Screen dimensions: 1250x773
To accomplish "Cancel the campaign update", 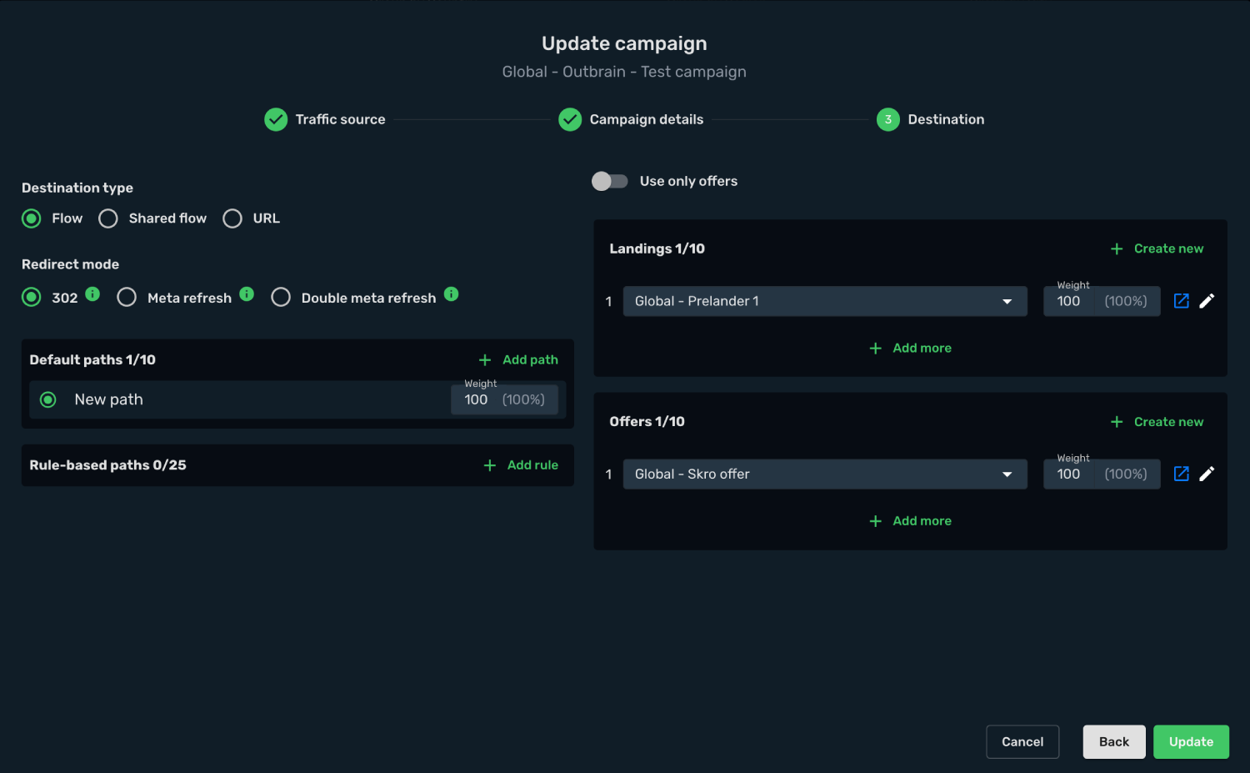I will (x=1022, y=742).
